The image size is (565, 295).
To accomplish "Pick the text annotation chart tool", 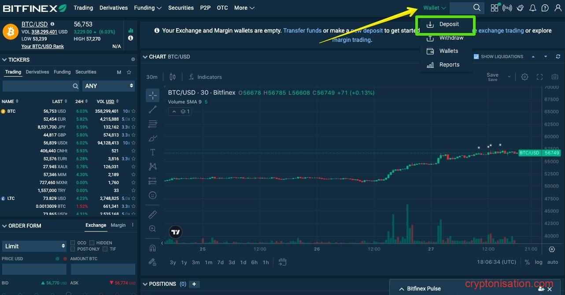I will tap(152, 152).
